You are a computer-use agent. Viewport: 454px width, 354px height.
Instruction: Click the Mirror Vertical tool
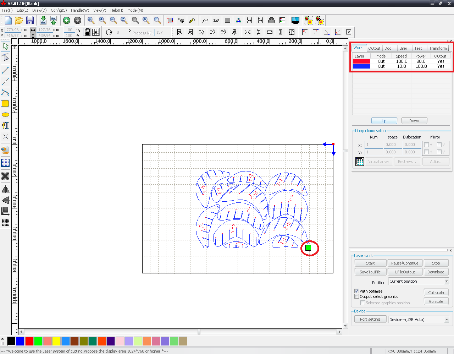[x=5, y=200]
